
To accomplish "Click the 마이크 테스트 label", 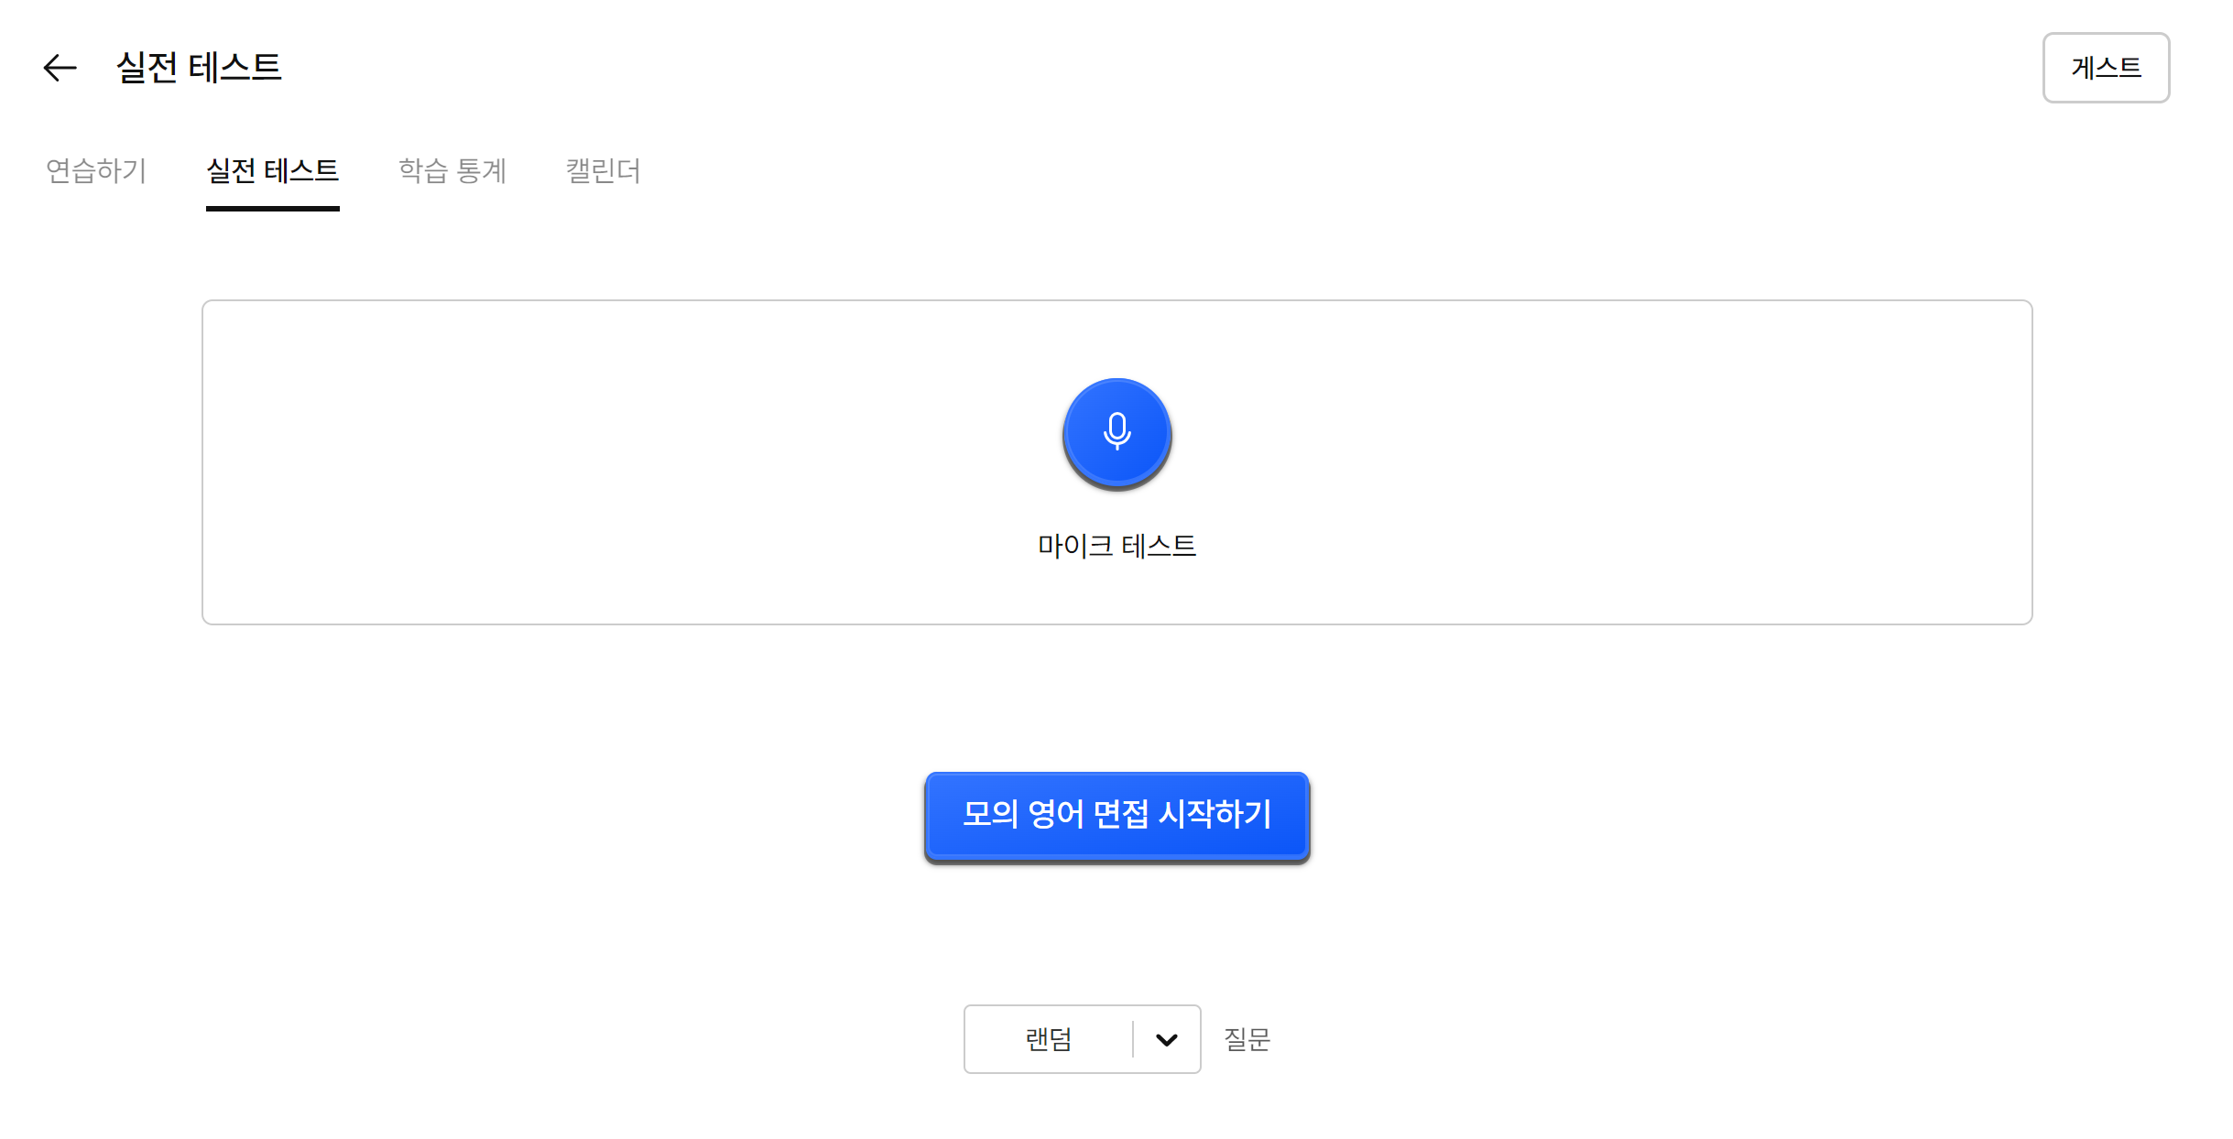I will pyautogui.click(x=1116, y=546).
